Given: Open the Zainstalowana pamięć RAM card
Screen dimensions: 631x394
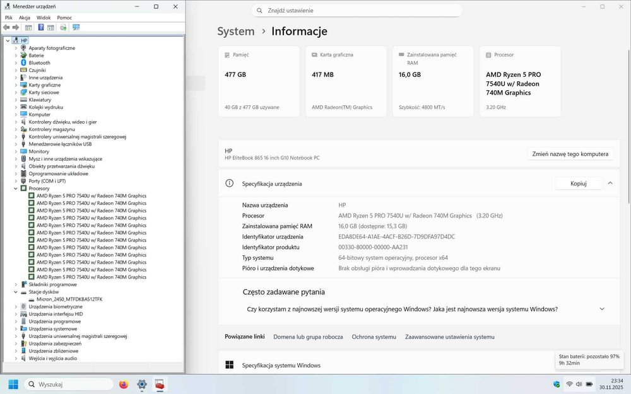Looking at the screenshot, I should 433,81.
